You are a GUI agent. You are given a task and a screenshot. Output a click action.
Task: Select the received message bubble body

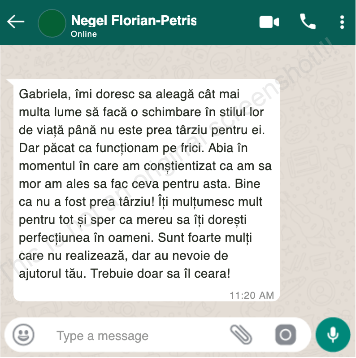tap(147, 190)
